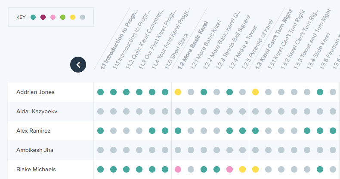The height and width of the screenshot is (179, 340).
Task: Open Addrian Jones' student row
Action: click(x=35, y=92)
